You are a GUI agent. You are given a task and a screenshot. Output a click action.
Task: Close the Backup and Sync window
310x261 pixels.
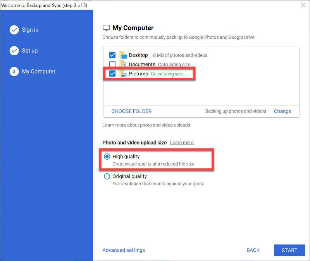tap(303, 5)
